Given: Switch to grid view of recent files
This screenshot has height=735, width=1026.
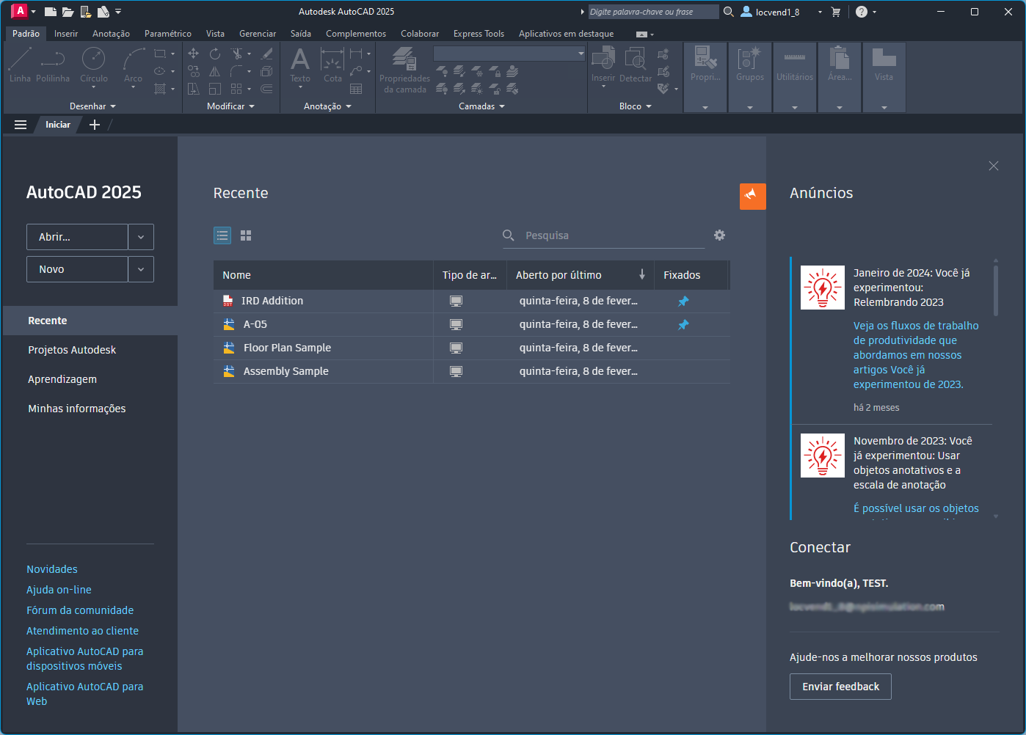Looking at the screenshot, I should click(246, 235).
